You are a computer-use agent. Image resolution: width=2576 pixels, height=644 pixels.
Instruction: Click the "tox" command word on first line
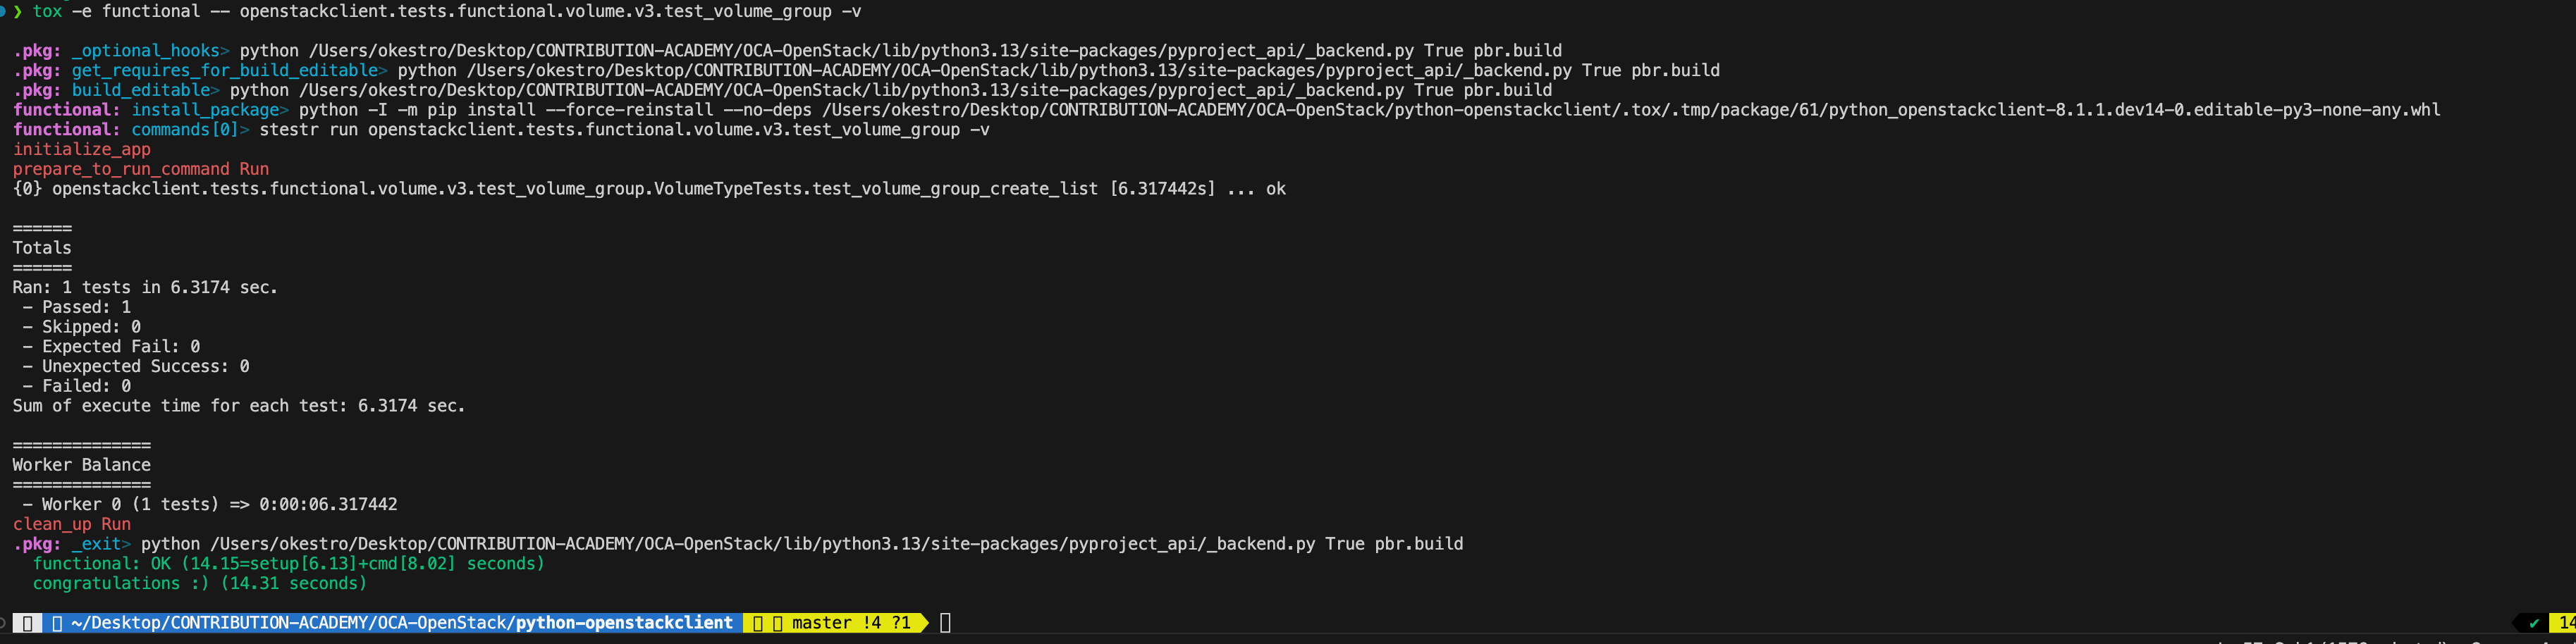click(47, 11)
